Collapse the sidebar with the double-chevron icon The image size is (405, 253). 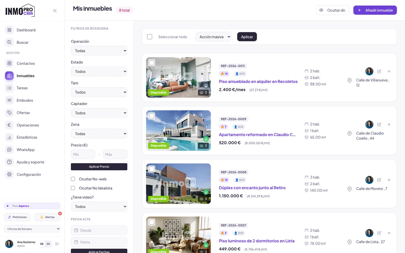[55, 11]
